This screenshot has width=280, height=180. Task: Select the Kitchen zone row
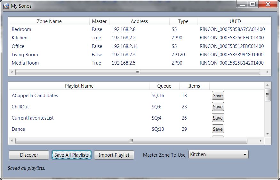(x=140, y=38)
